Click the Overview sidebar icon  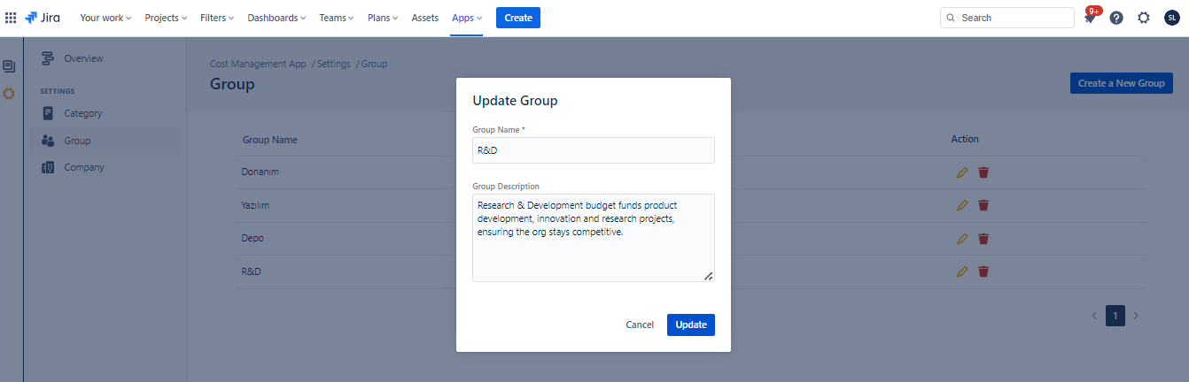[x=49, y=58]
